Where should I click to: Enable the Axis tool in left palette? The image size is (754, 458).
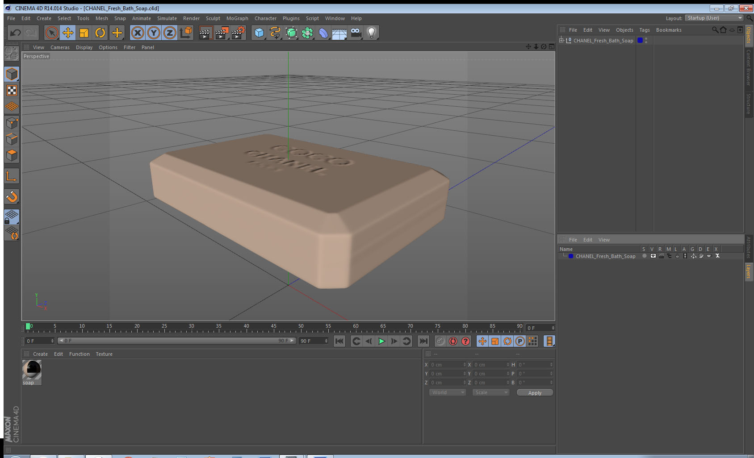click(x=12, y=176)
